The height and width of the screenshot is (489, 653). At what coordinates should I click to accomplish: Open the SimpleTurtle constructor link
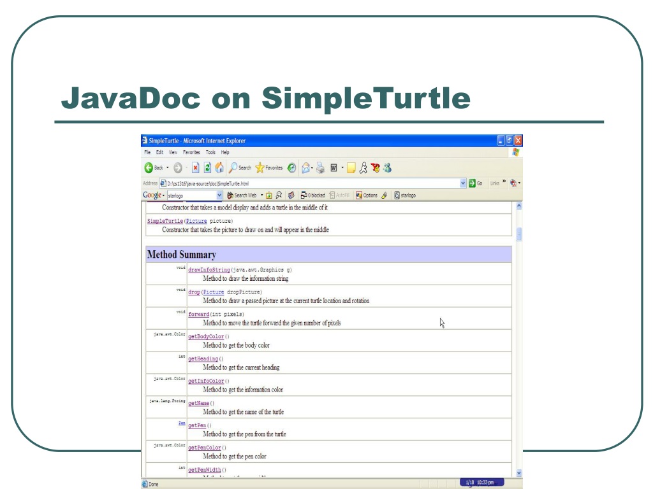pos(165,221)
